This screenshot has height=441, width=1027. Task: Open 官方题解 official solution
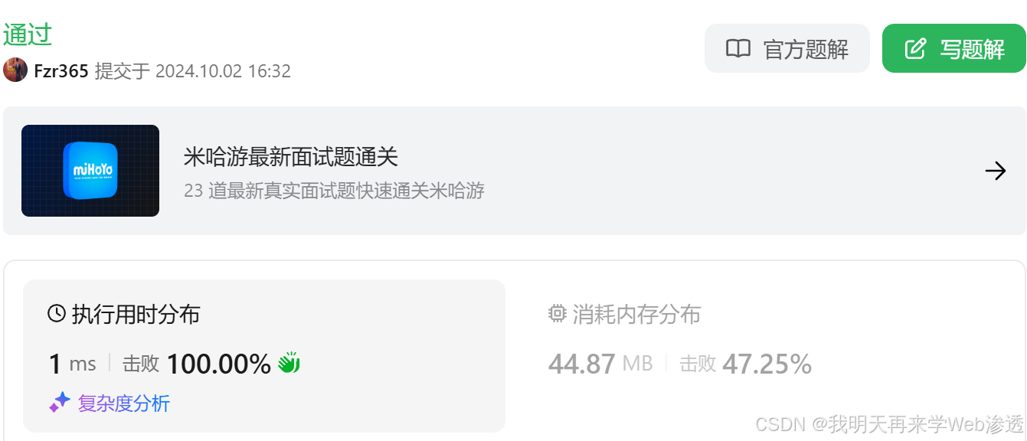coord(787,48)
